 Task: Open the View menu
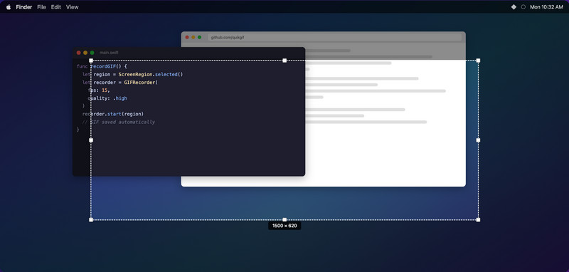click(73, 7)
